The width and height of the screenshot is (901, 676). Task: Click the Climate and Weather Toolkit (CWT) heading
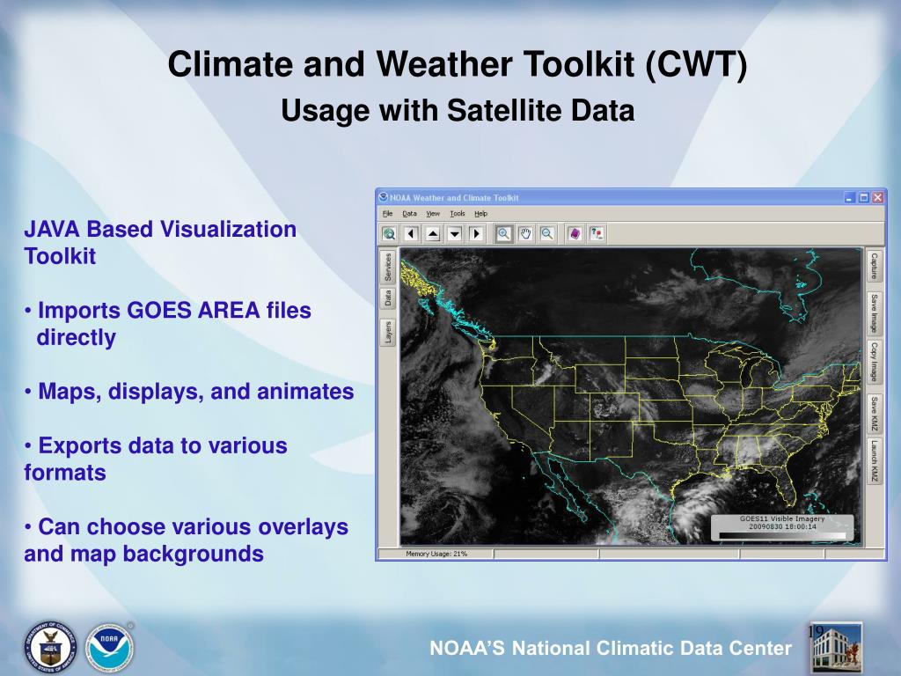[458, 63]
